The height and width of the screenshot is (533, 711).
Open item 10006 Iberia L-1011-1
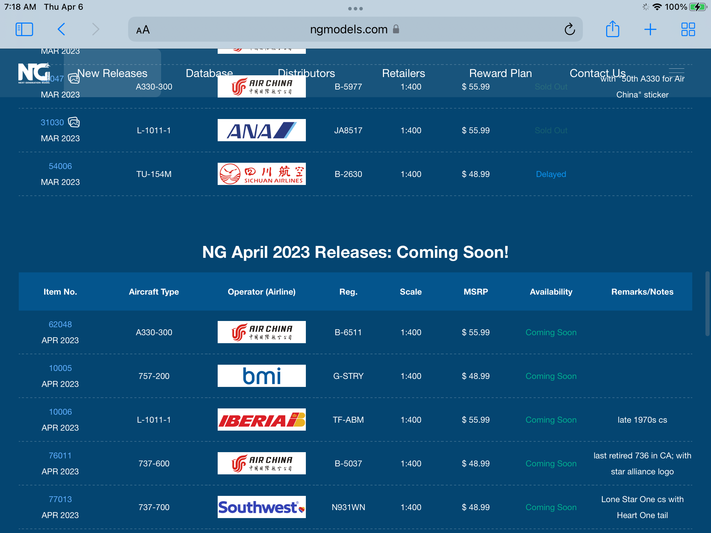point(60,412)
